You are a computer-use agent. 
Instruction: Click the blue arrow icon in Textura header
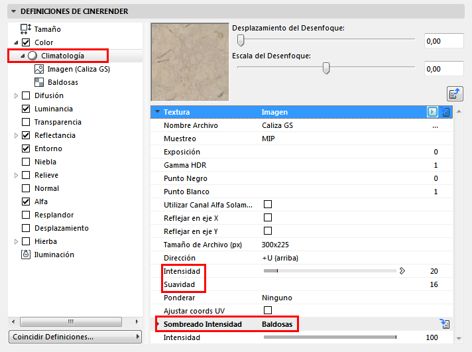(432, 112)
